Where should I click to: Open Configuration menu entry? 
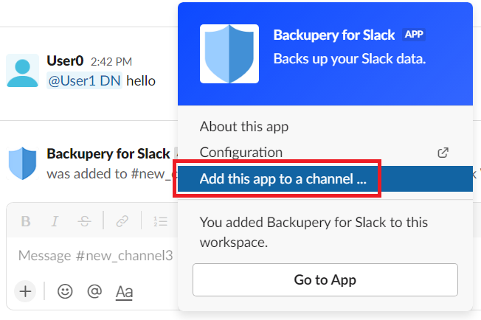click(x=325, y=153)
